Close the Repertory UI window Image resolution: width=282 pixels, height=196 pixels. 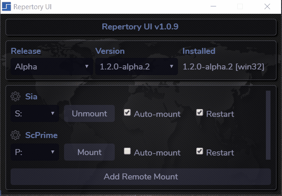(267, 7)
